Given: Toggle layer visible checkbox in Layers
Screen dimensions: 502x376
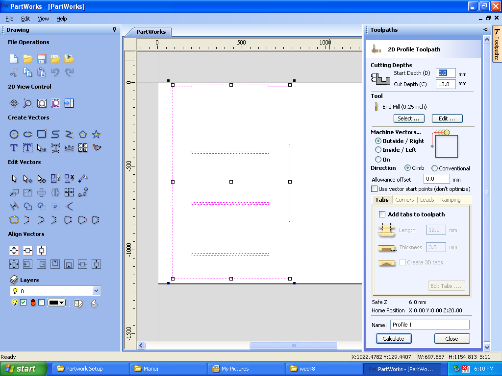Looking at the screenshot, I should pos(24,303).
